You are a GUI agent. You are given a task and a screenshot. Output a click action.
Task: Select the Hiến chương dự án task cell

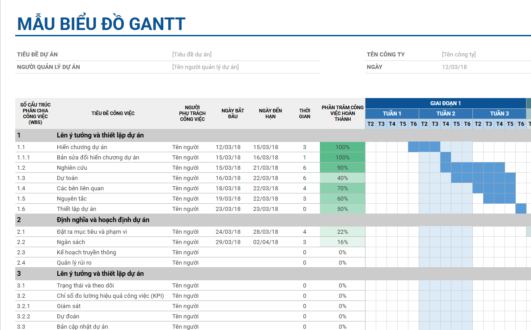point(82,147)
